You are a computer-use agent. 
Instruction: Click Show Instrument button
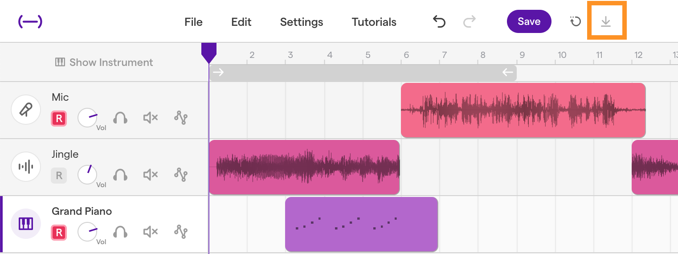click(x=104, y=62)
